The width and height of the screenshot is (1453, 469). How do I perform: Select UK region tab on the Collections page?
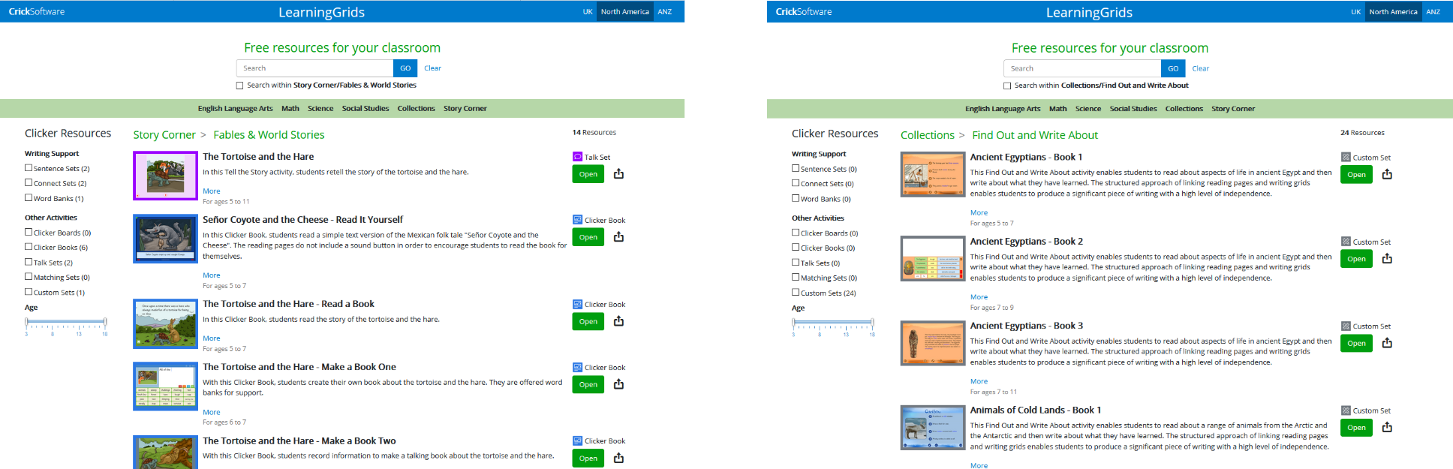click(x=1355, y=12)
